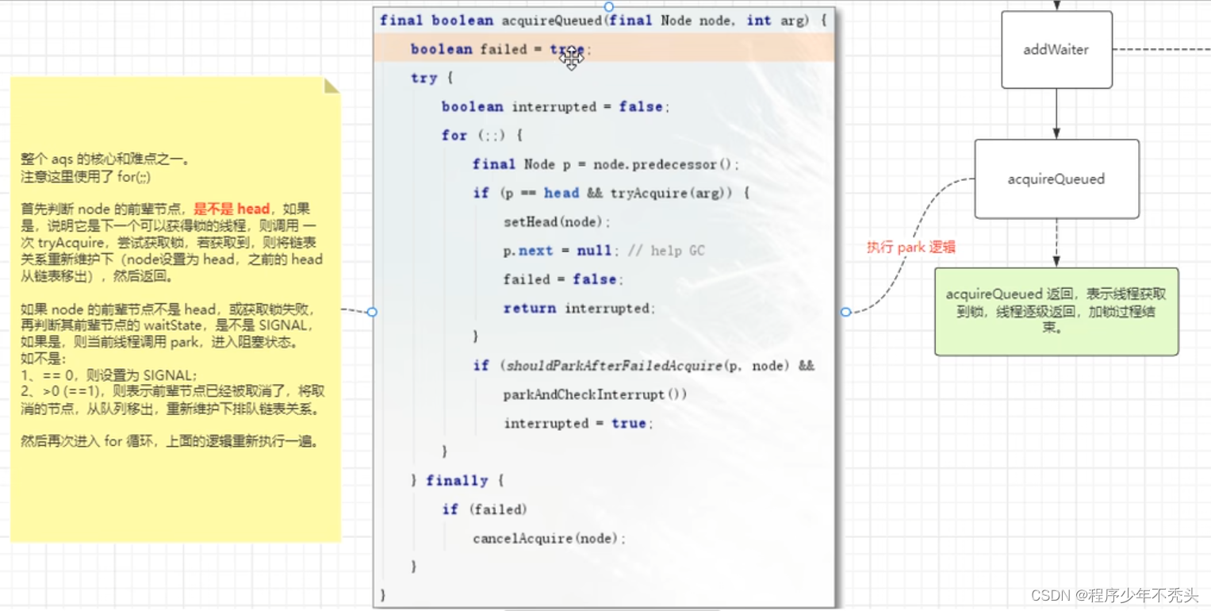Click the connector handle left of code image
The height and width of the screenshot is (611, 1211).
point(372,312)
